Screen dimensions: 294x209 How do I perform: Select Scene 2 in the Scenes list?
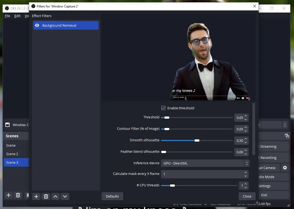[x=12, y=154]
